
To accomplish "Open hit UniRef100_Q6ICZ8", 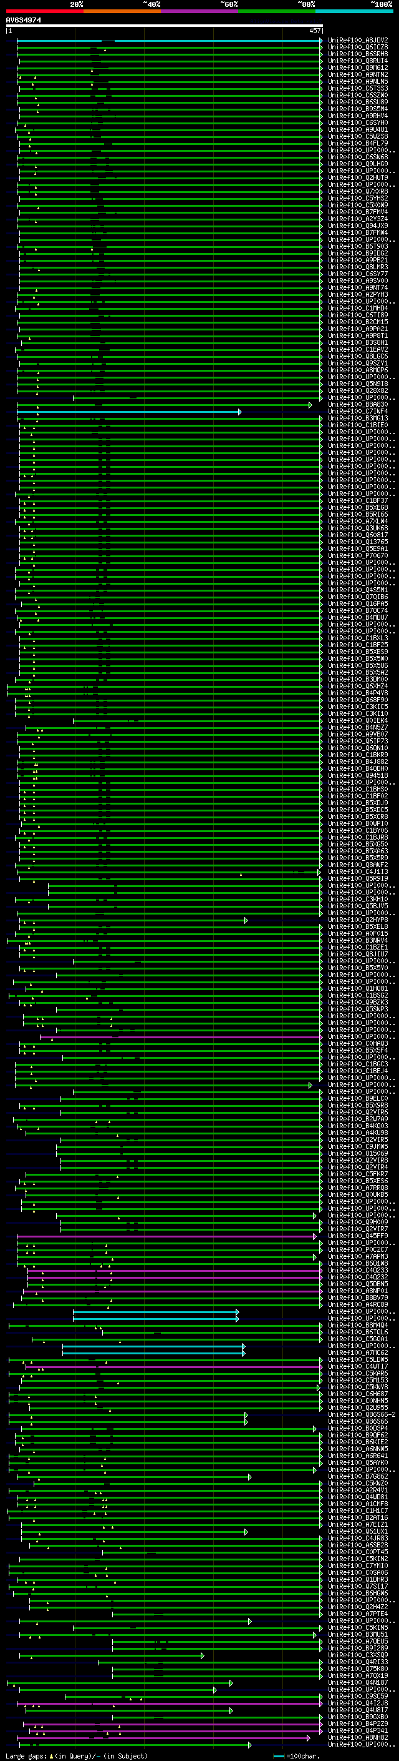I will click(x=358, y=47).
